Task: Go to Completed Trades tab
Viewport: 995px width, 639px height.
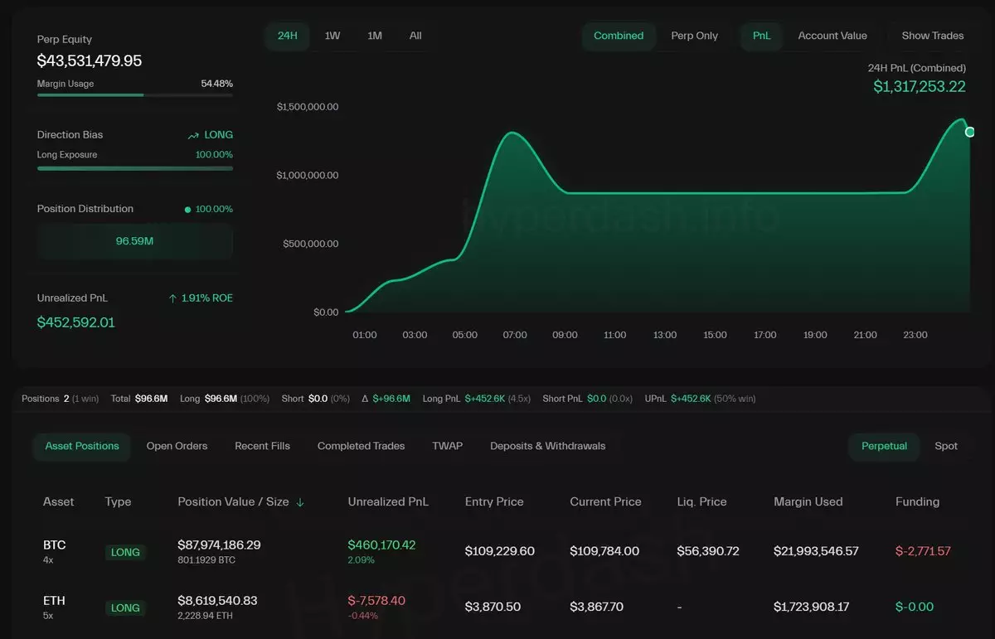Action: click(361, 446)
